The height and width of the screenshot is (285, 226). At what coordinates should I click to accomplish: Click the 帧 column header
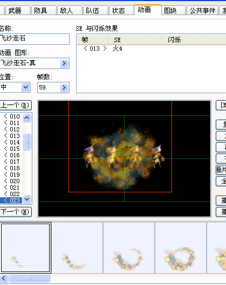93,39
